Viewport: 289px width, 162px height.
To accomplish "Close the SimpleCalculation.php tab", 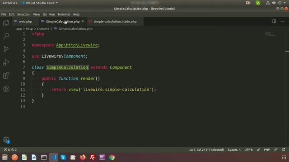I will point(83,21).
